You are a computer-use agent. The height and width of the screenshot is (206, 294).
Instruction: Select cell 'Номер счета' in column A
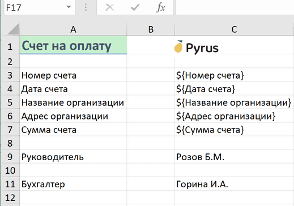click(x=73, y=75)
